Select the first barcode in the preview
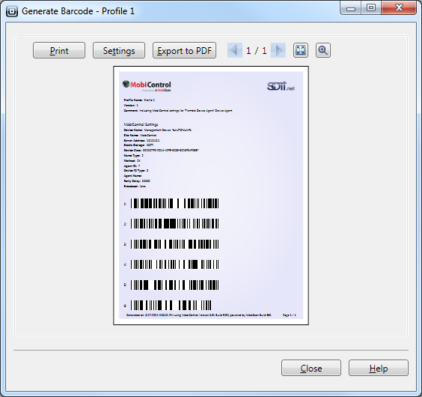Screen dimensions: 422x397 tap(174, 204)
